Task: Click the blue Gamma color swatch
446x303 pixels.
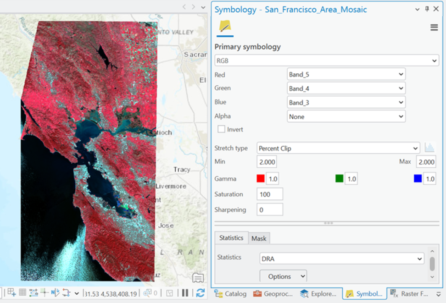Action: tap(418, 178)
